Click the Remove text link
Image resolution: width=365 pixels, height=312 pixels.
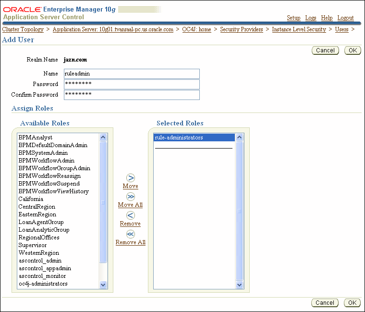[x=130, y=224]
